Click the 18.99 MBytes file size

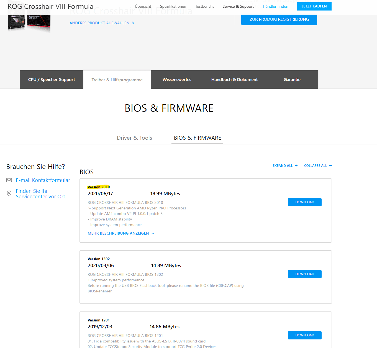(165, 194)
